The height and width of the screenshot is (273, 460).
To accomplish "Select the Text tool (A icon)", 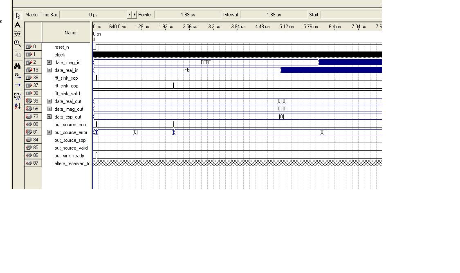I will click(18, 25).
